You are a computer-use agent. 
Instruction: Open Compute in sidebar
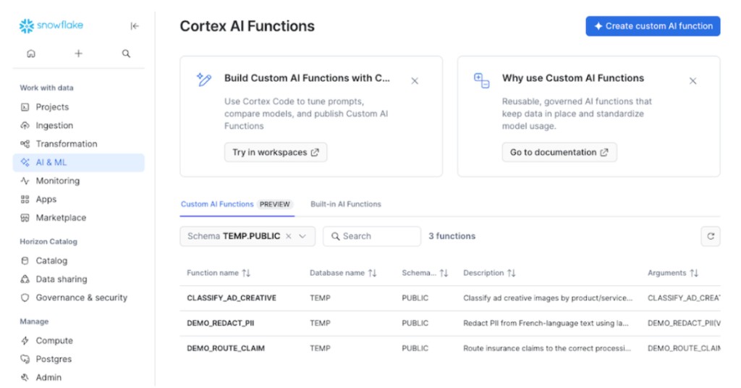(x=78, y=341)
